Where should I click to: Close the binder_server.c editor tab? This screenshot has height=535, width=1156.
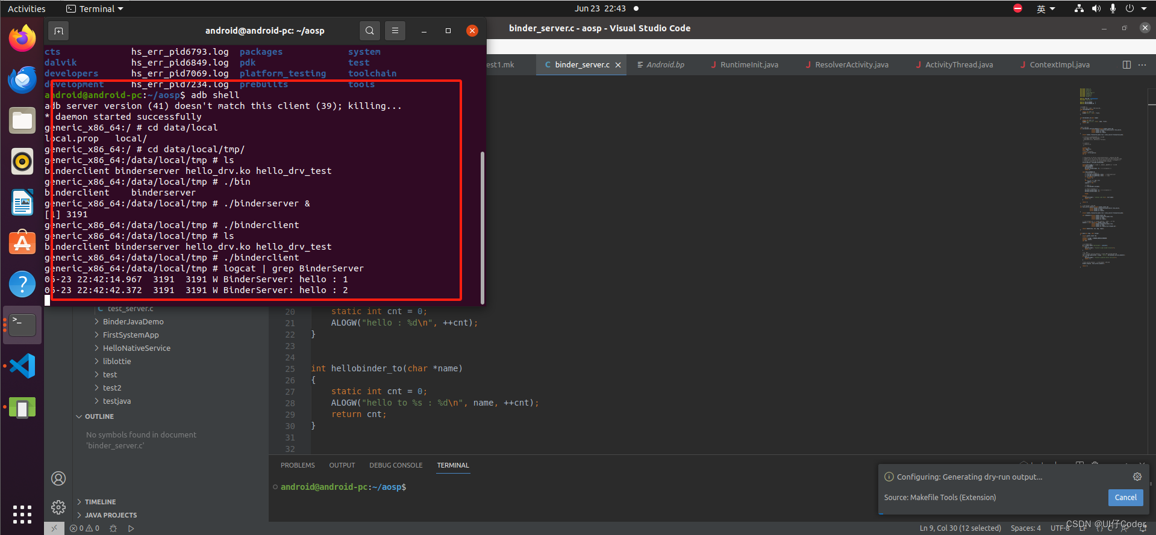pyautogui.click(x=618, y=64)
